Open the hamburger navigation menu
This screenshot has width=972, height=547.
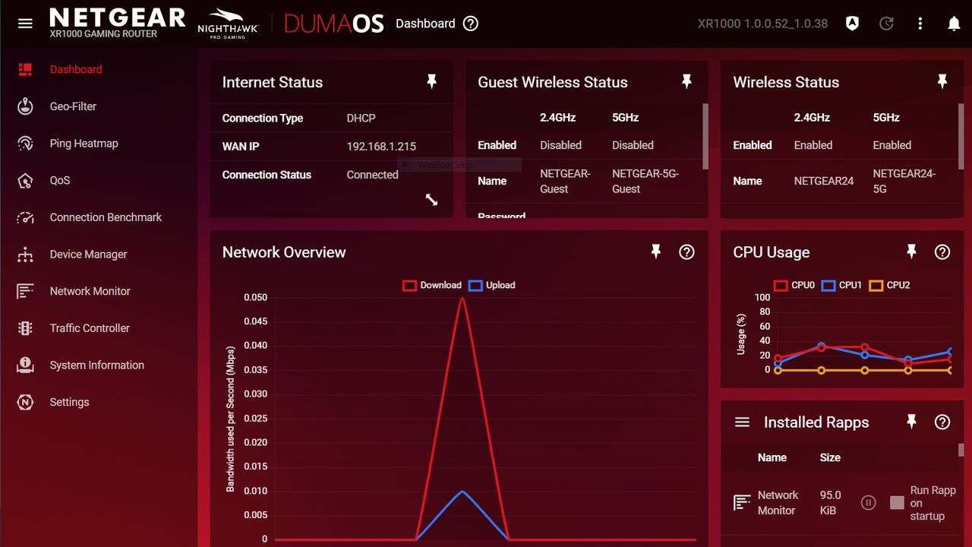(25, 24)
